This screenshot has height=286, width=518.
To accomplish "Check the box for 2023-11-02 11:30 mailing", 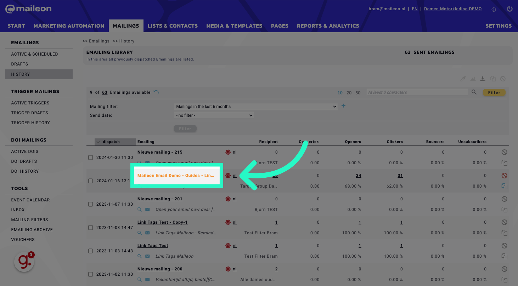I will pos(90,274).
